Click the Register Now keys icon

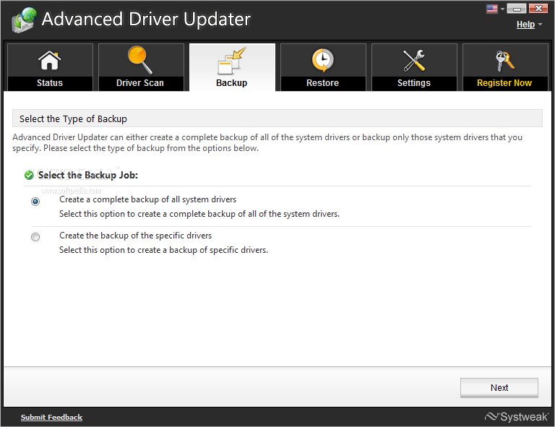point(504,61)
